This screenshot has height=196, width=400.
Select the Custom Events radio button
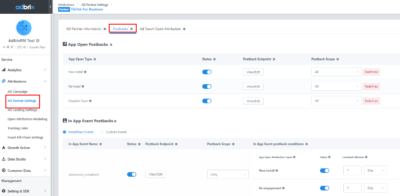[x=102, y=132]
